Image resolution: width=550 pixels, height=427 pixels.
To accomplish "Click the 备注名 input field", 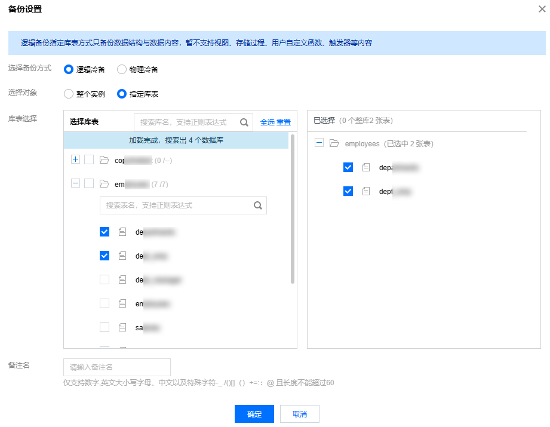I will click(x=117, y=367).
